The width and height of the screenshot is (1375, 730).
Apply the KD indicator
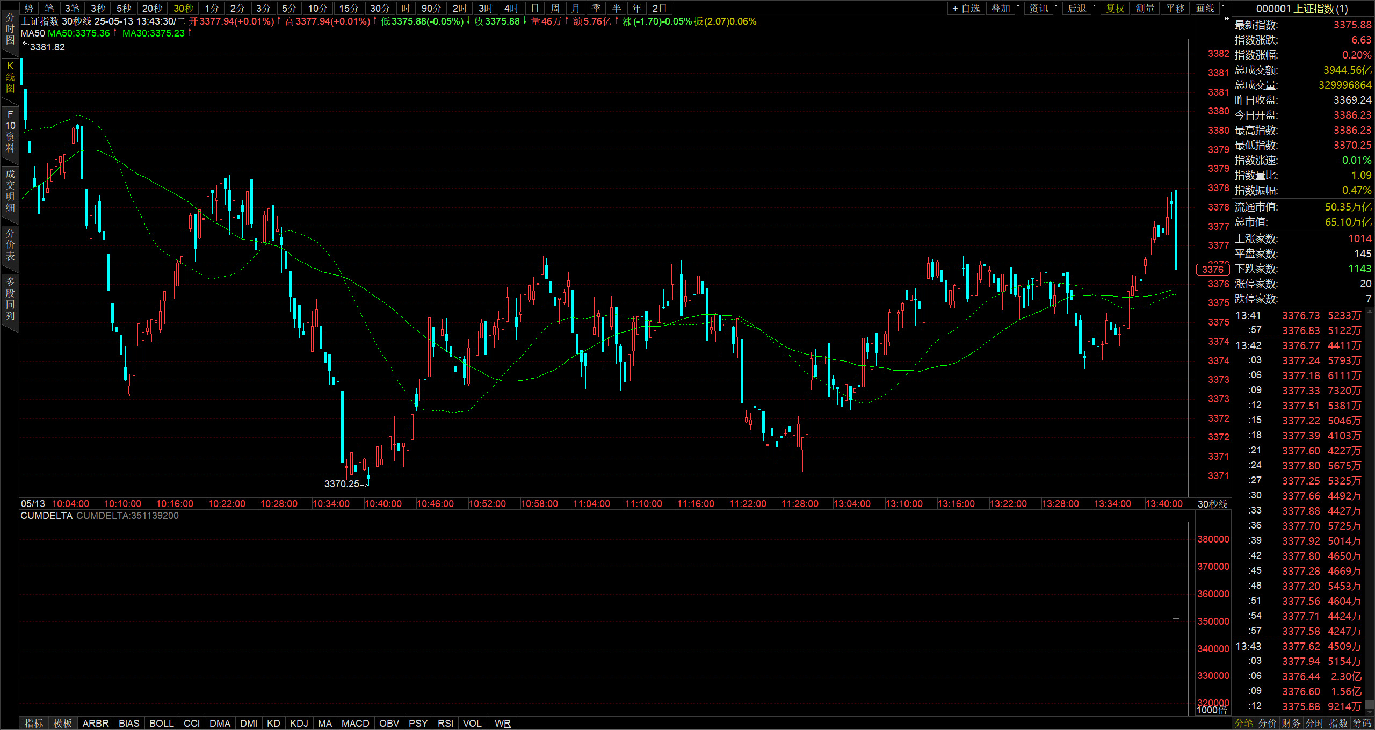pos(273,723)
